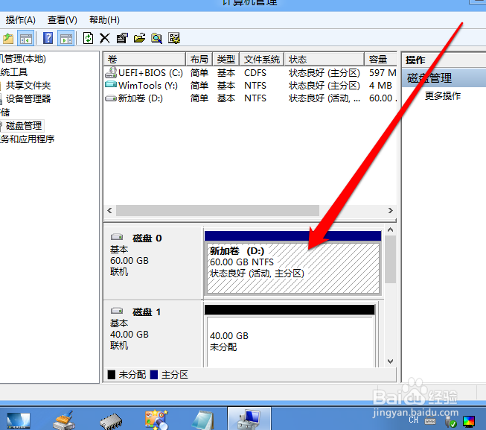The height and width of the screenshot is (430, 486).
Task: Sort by the 状态 column header
Action: pyautogui.click(x=324, y=59)
